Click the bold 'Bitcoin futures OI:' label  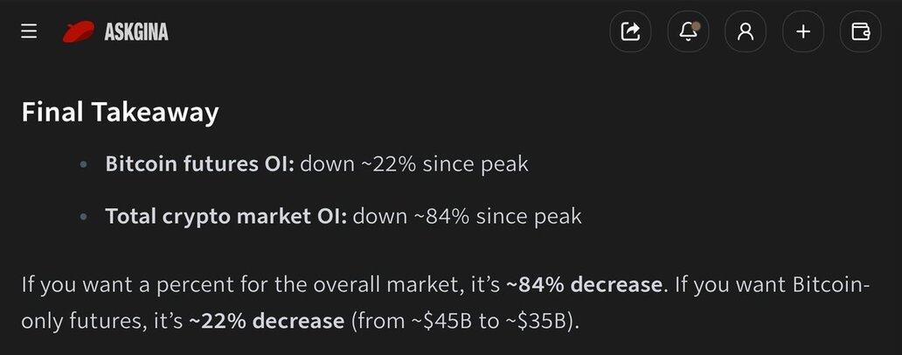[x=199, y=164]
